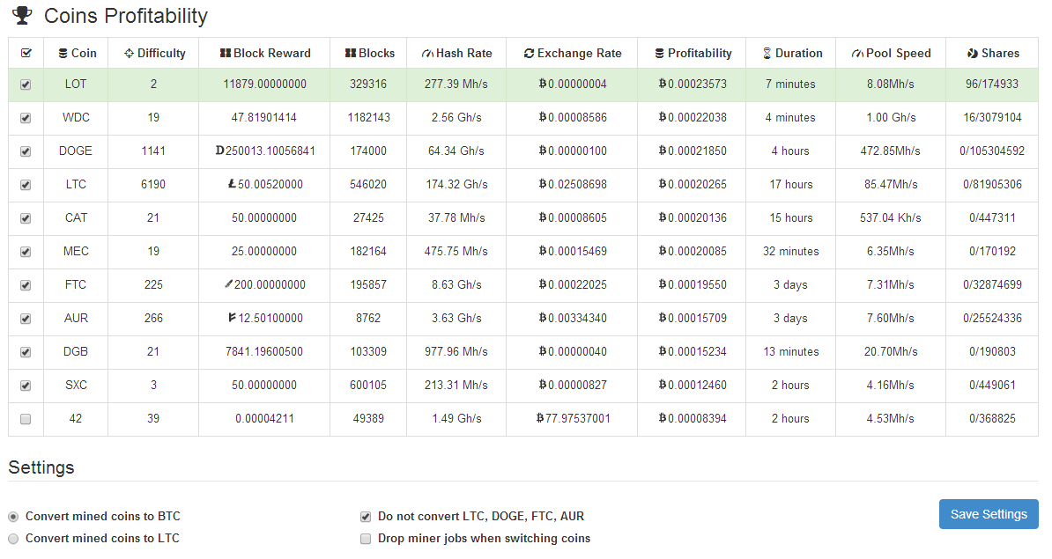Click the Coins Profitability heading text
Screen dimensions: 1052x559
click(126, 16)
